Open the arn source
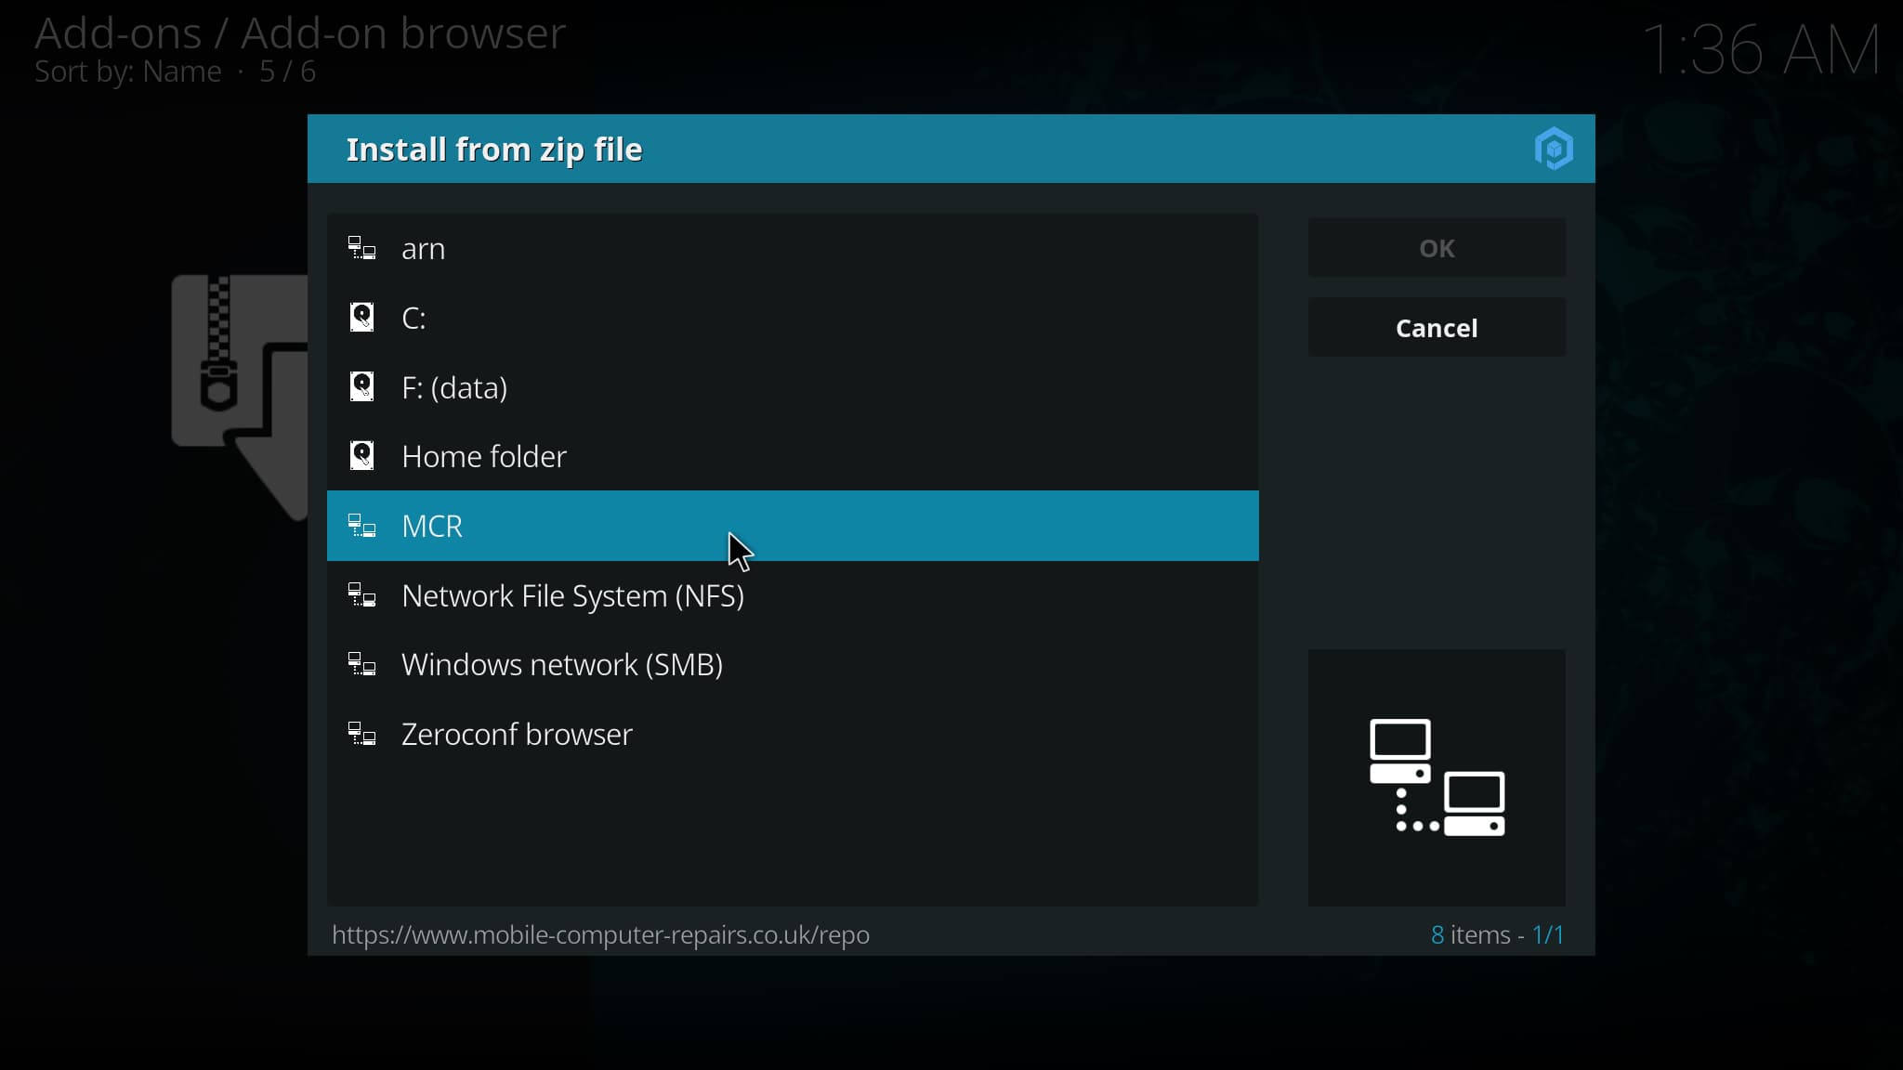Screen dimensions: 1903x1070 pyautogui.click(x=793, y=248)
